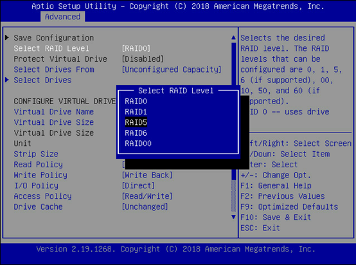This screenshot has width=356, height=265.
Task: Click the F1: General Help hint
Action: (276, 186)
